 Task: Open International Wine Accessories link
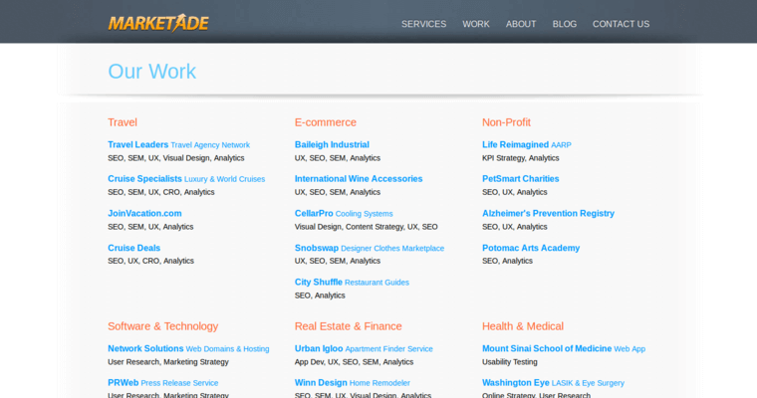point(359,179)
